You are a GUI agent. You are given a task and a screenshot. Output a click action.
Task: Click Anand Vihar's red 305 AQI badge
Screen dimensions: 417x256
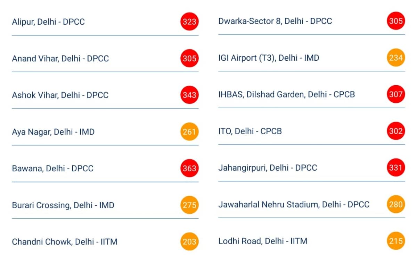tap(189, 59)
